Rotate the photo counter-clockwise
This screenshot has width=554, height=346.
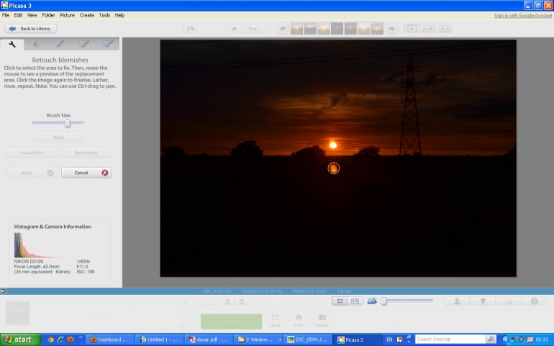point(227,301)
